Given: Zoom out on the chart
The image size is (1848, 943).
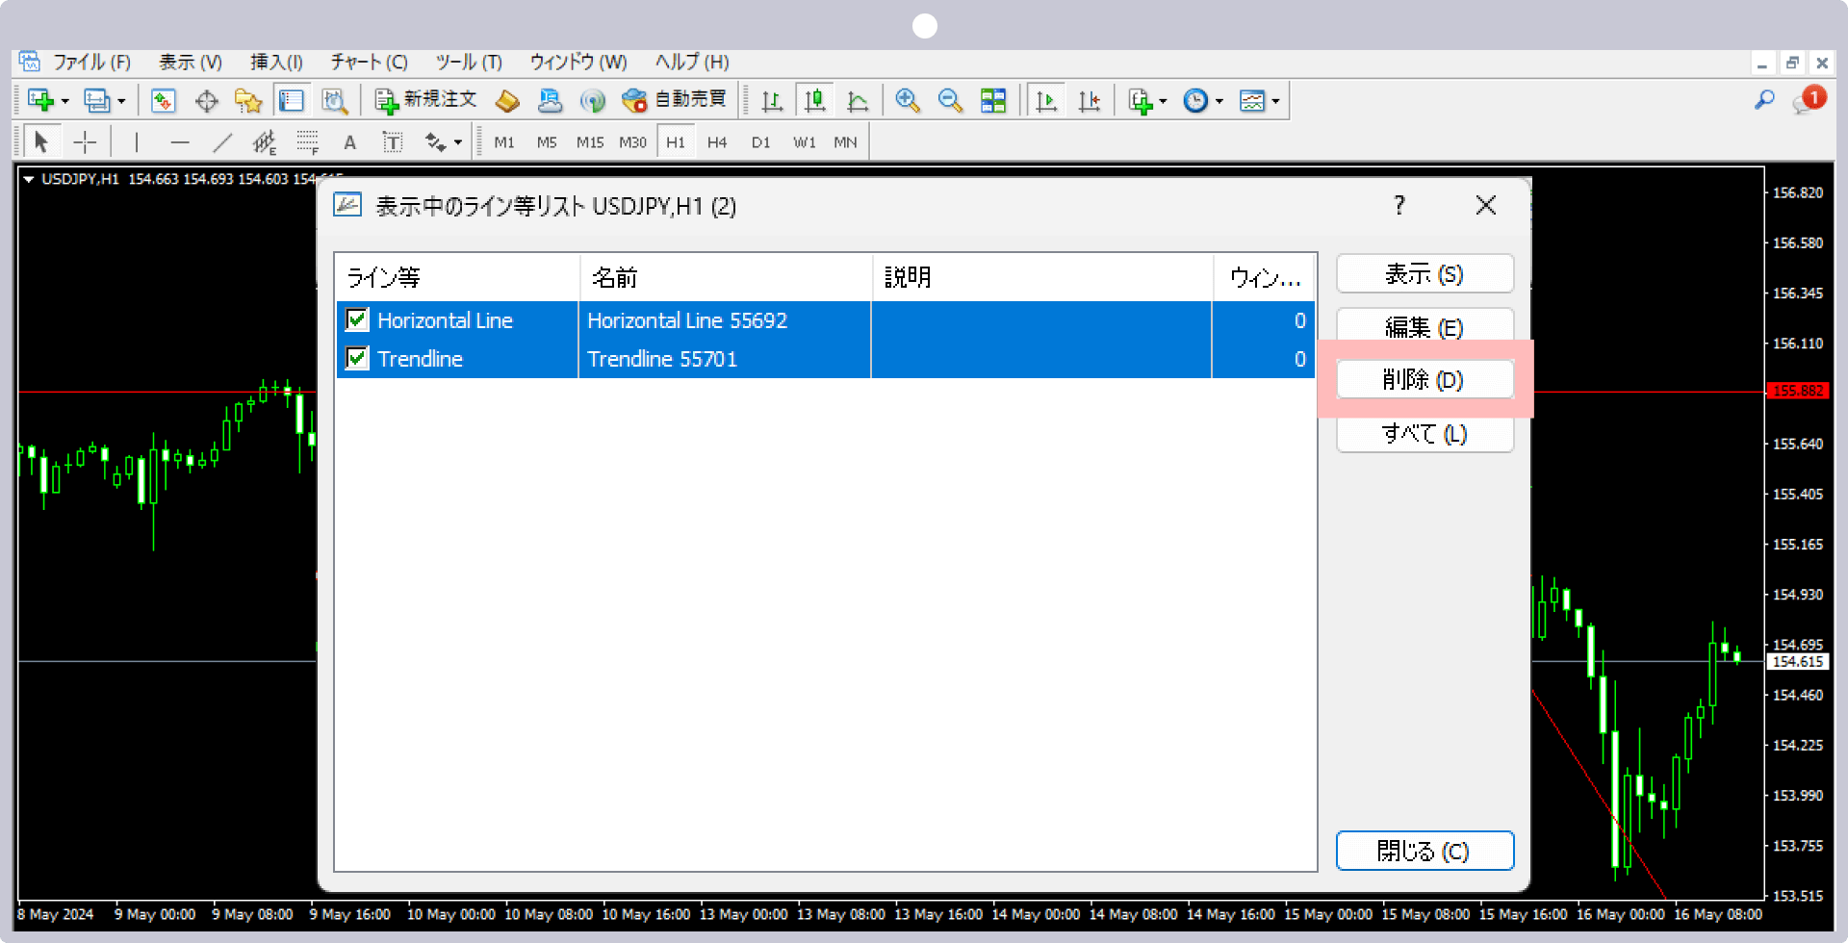Looking at the screenshot, I should click(950, 100).
